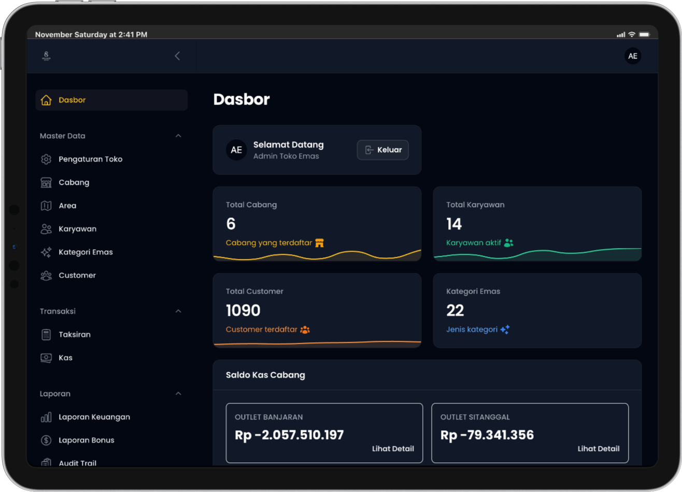Click the Dasbor home icon in sidebar
This screenshot has height=492, width=682.
coord(46,100)
